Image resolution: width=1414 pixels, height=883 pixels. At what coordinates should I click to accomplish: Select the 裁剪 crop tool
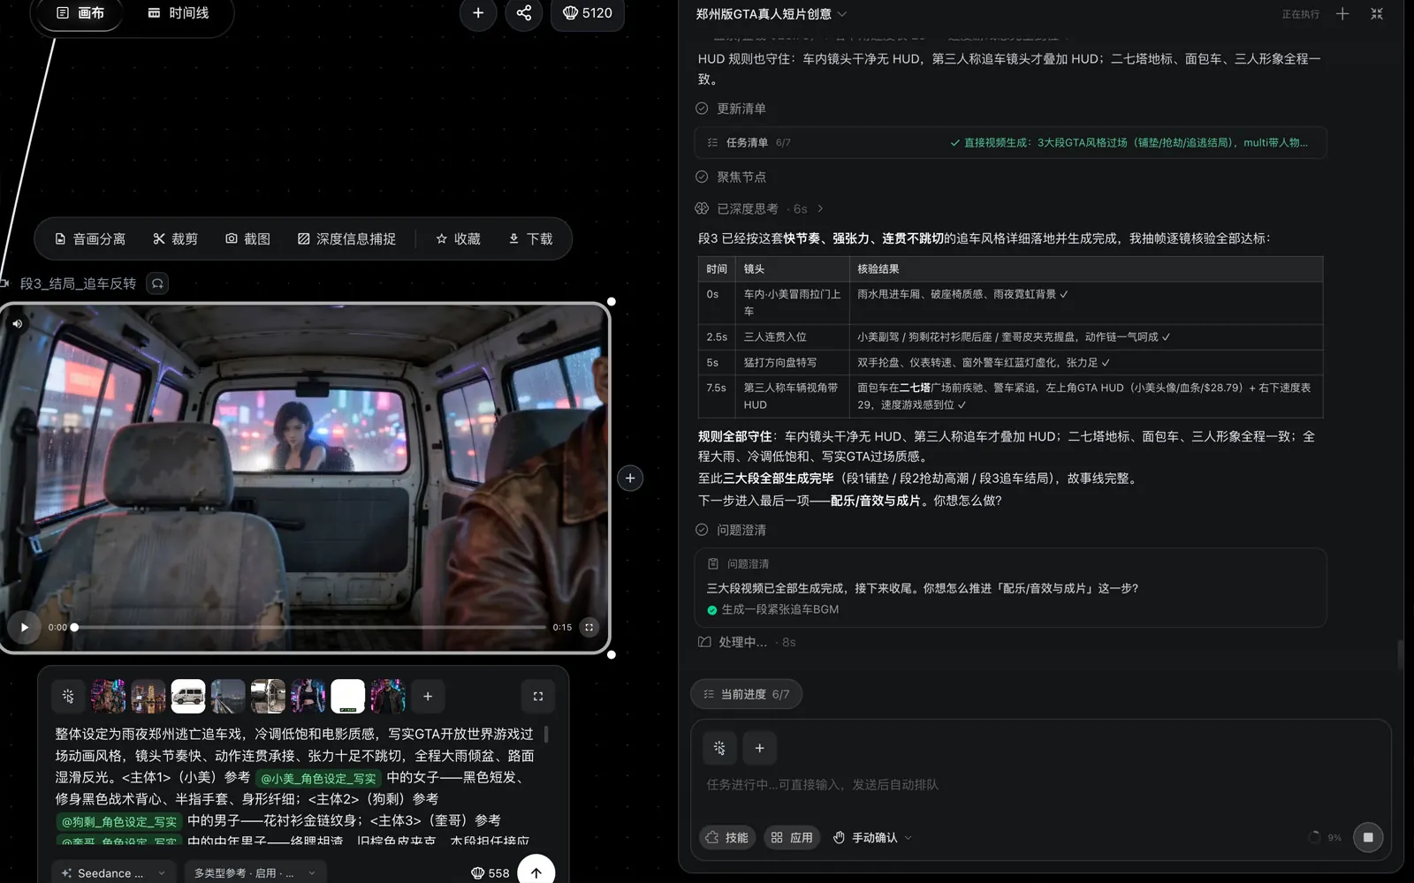(175, 239)
